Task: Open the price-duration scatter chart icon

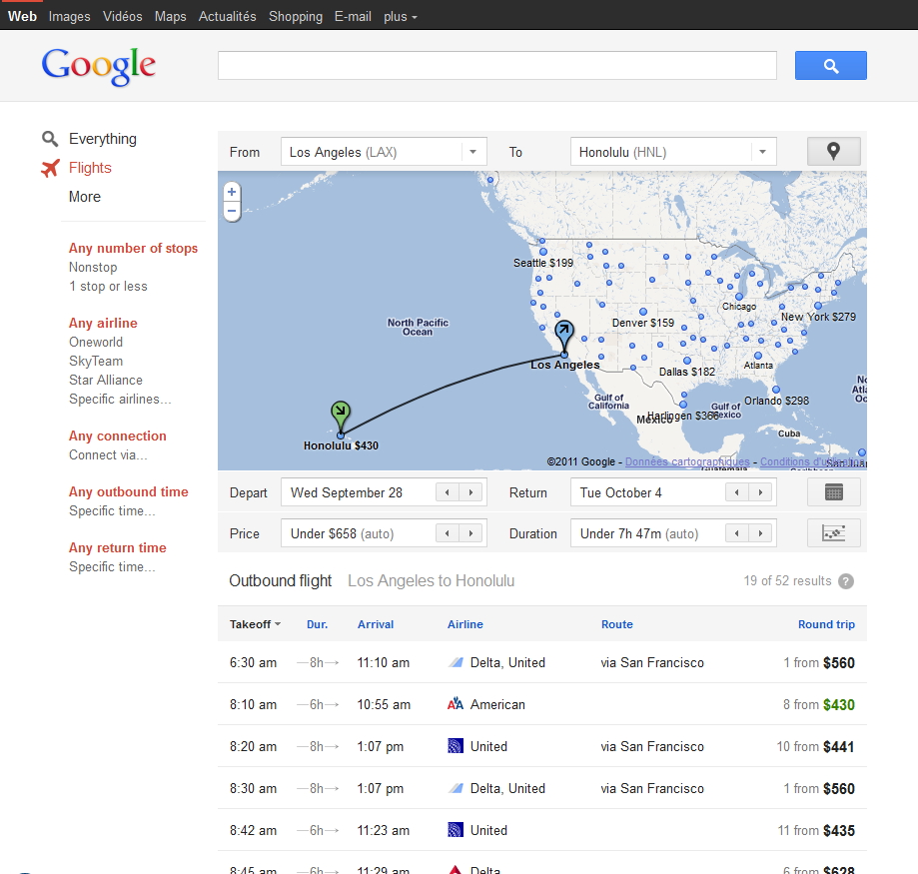Action: 833,533
